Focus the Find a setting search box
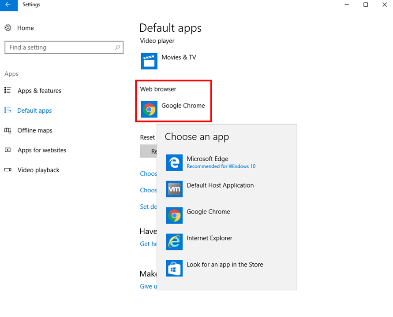Viewport: 393px width, 317px height. (64, 47)
